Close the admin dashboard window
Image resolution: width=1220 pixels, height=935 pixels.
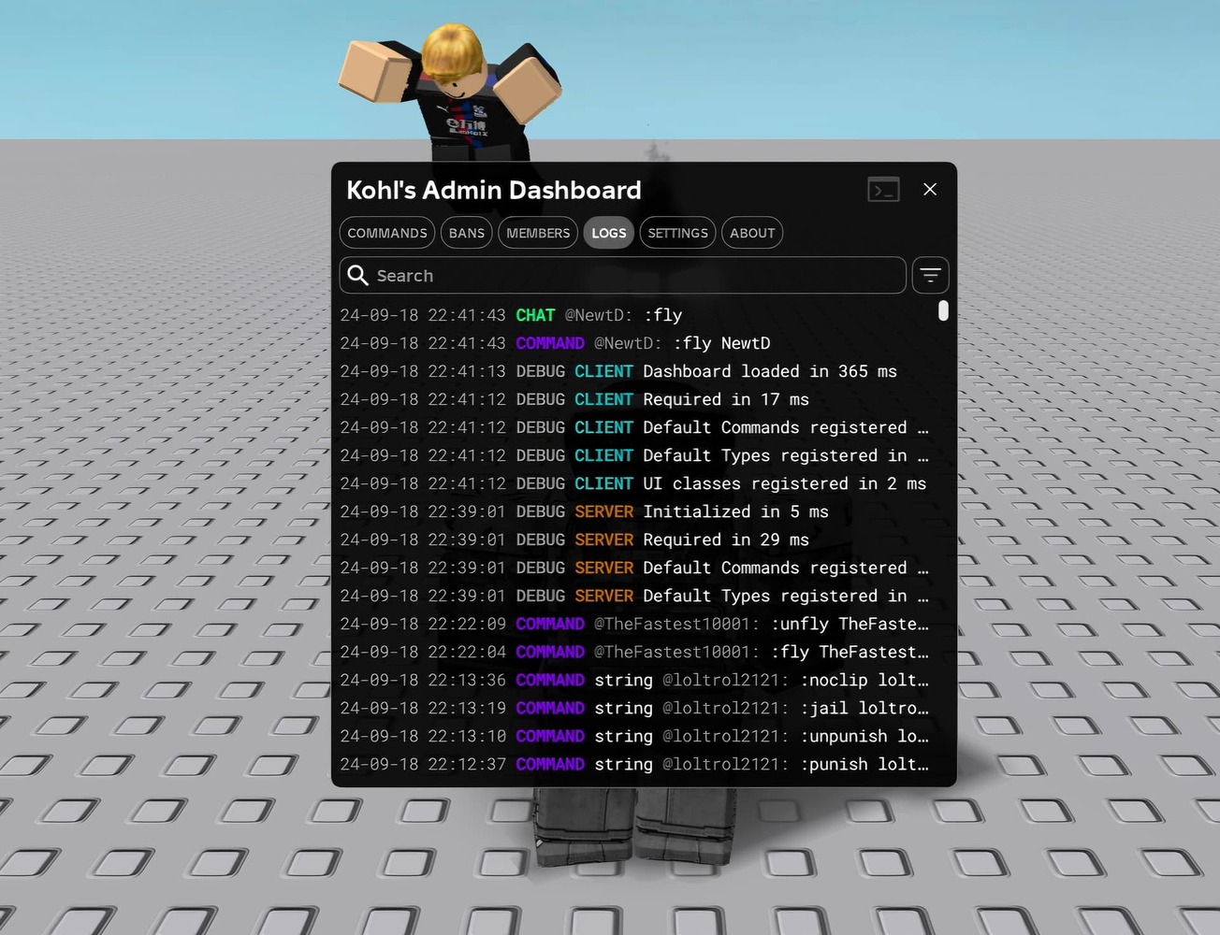click(x=930, y=189)
